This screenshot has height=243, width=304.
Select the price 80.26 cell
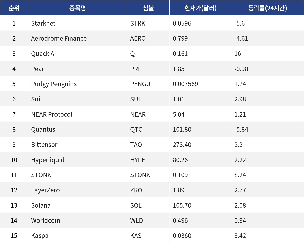[x=200, y=160]
